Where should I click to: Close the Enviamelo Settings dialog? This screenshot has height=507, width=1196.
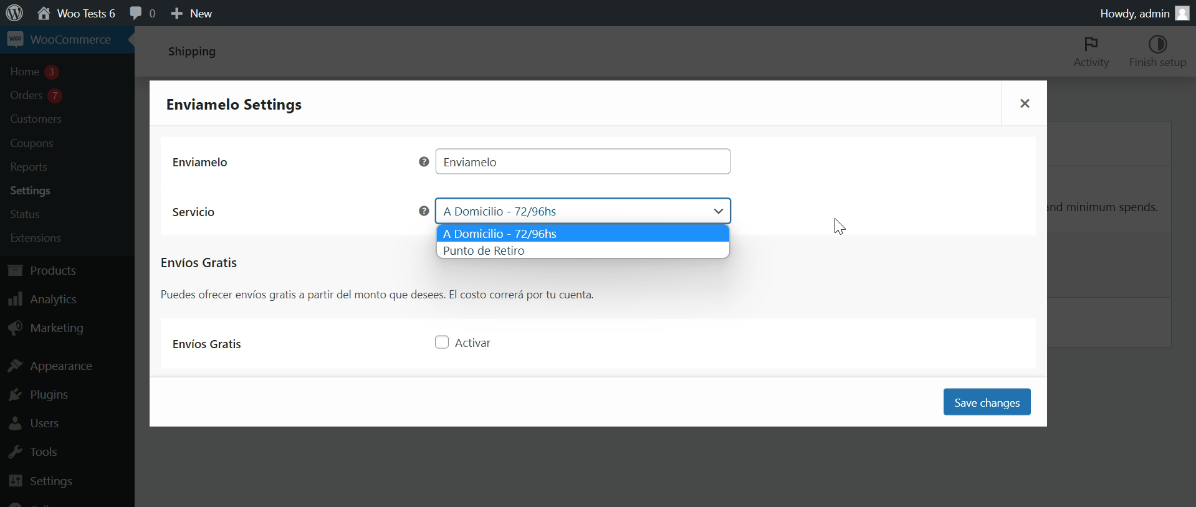1025,103
